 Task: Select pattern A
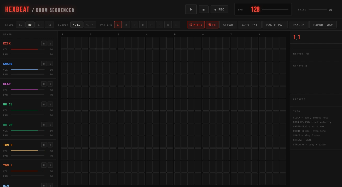(118, 25)
